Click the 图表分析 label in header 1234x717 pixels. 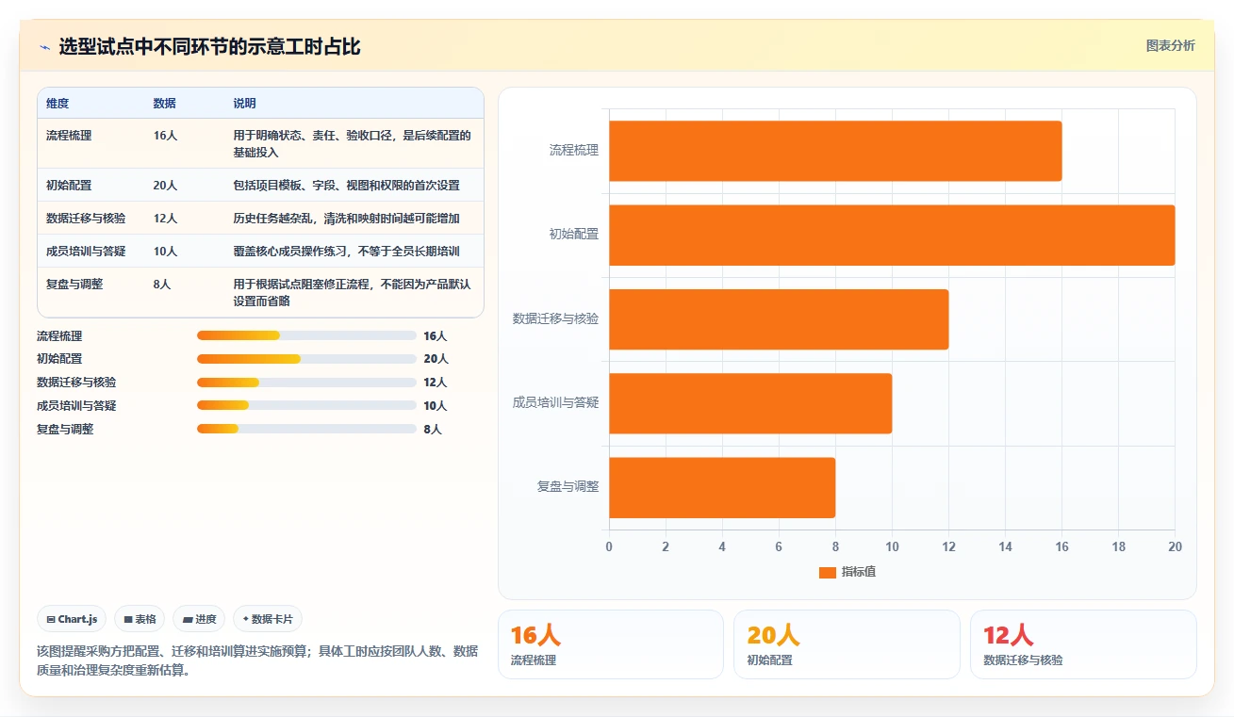[x=1170, y=45]
